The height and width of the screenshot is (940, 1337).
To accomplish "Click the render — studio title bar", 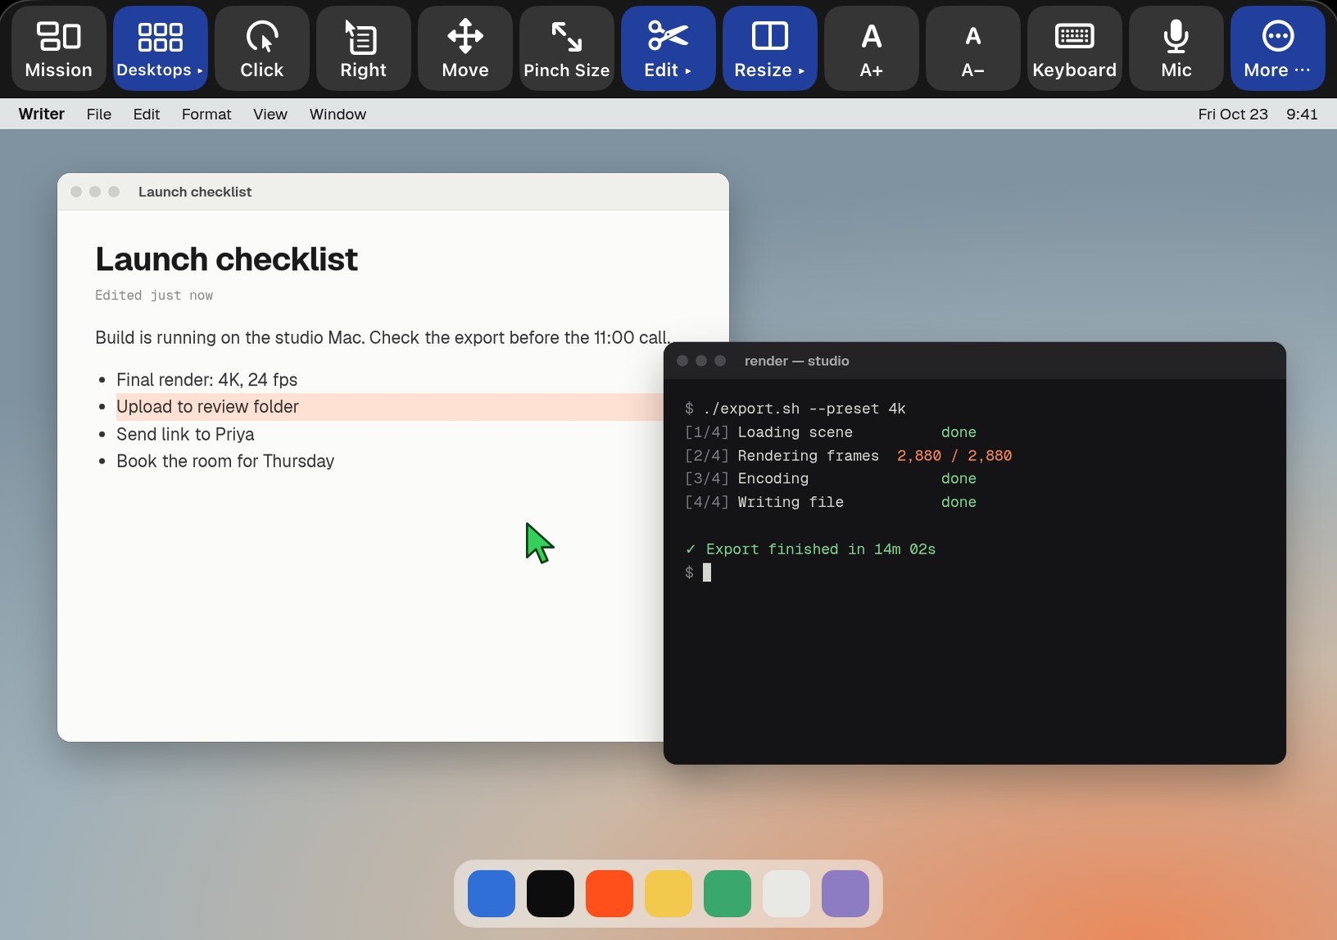I will (975, 361).
